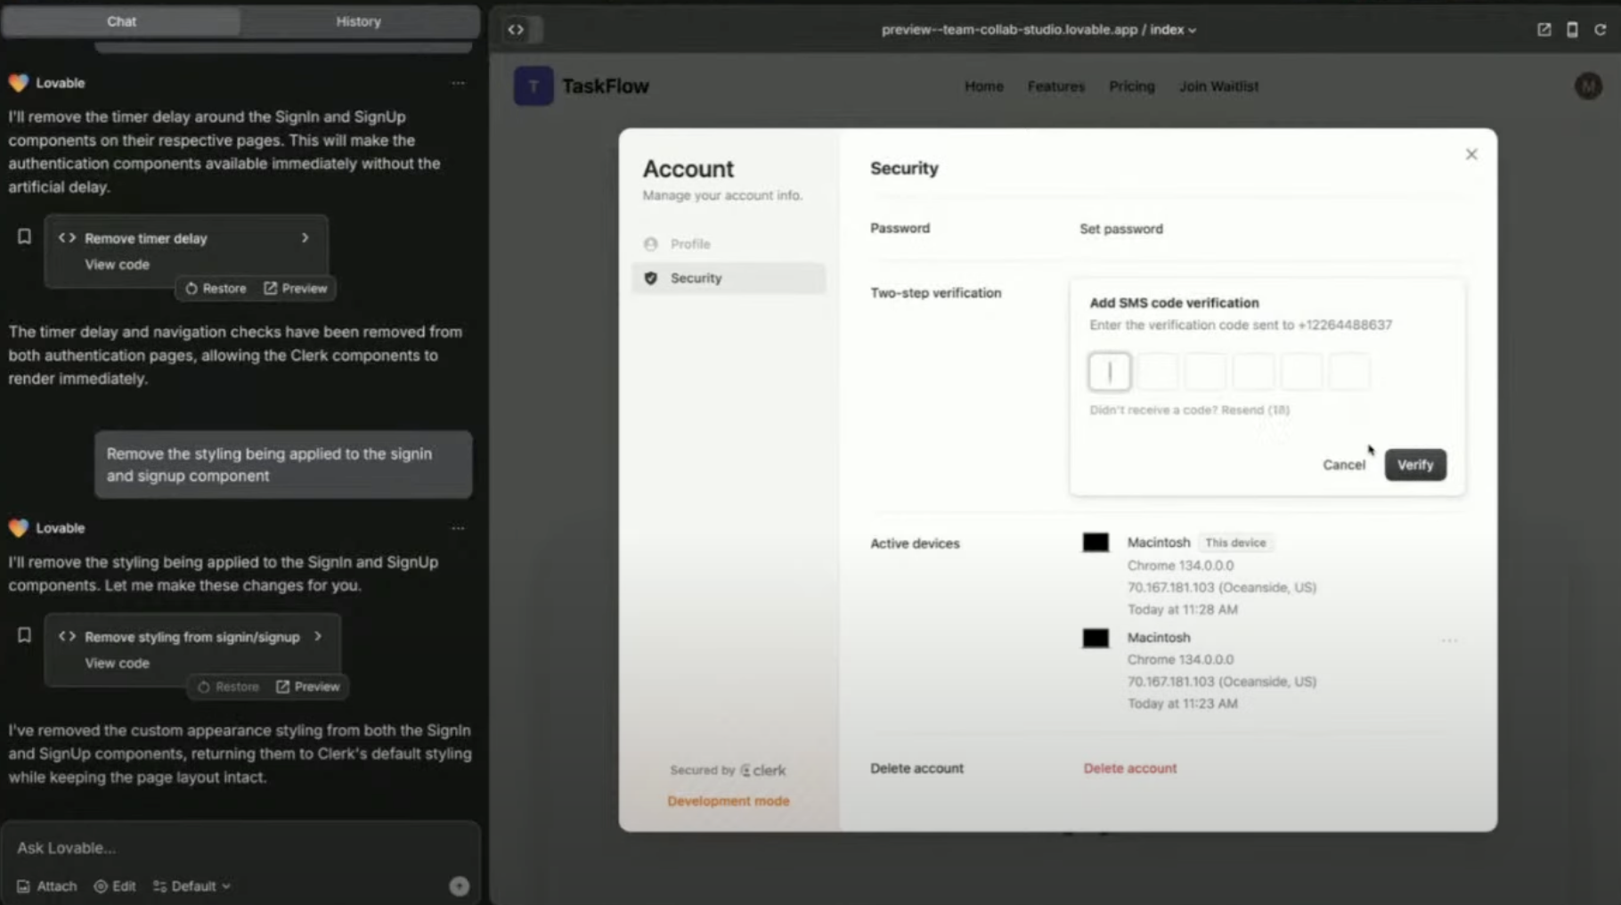Attach a file to chat

pyautogui.click(x=47, y=886)
